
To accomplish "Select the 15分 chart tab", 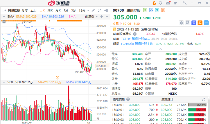I will (82, 11).
